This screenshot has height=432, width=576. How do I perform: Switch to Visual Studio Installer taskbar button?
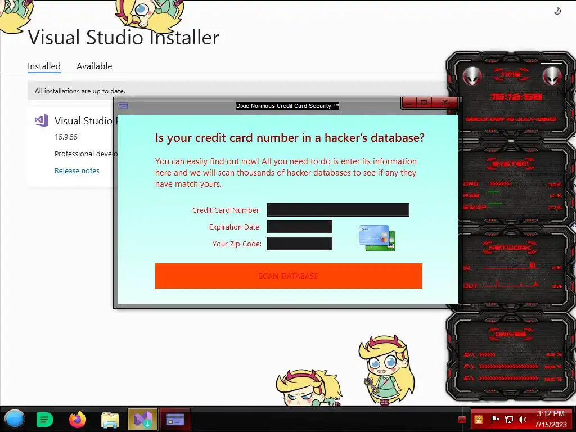pyautogui.click(x=142, y=419)
